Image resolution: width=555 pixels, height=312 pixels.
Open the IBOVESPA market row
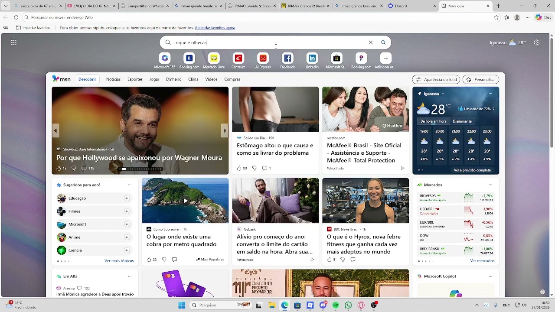[456, 198]
